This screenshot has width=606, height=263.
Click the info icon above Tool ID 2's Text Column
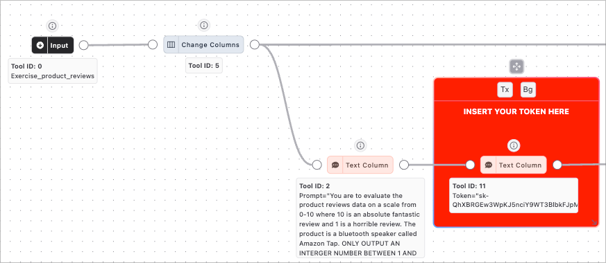click(x=360, y=145)
